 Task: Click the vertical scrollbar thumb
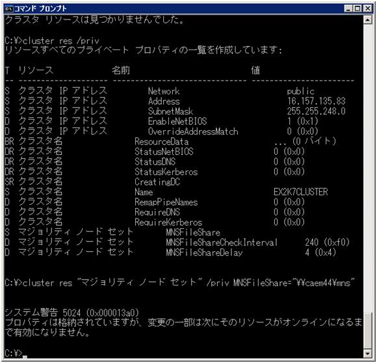coord(368,331)
